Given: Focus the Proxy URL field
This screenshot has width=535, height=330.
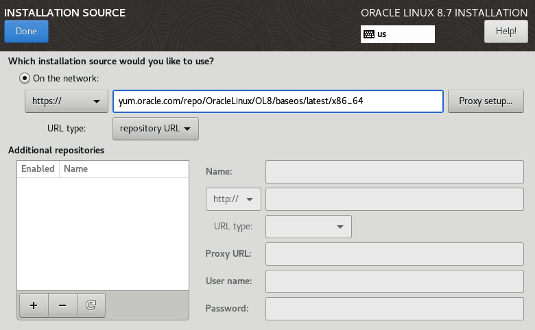Looking at the screenshot, I should click(394, 254).
